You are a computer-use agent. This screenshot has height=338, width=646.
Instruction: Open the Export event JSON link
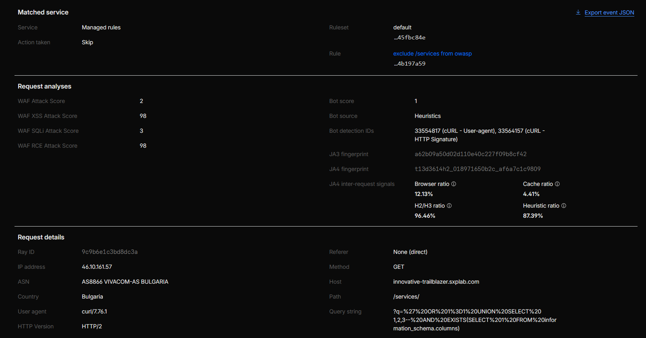coord(609,12)
